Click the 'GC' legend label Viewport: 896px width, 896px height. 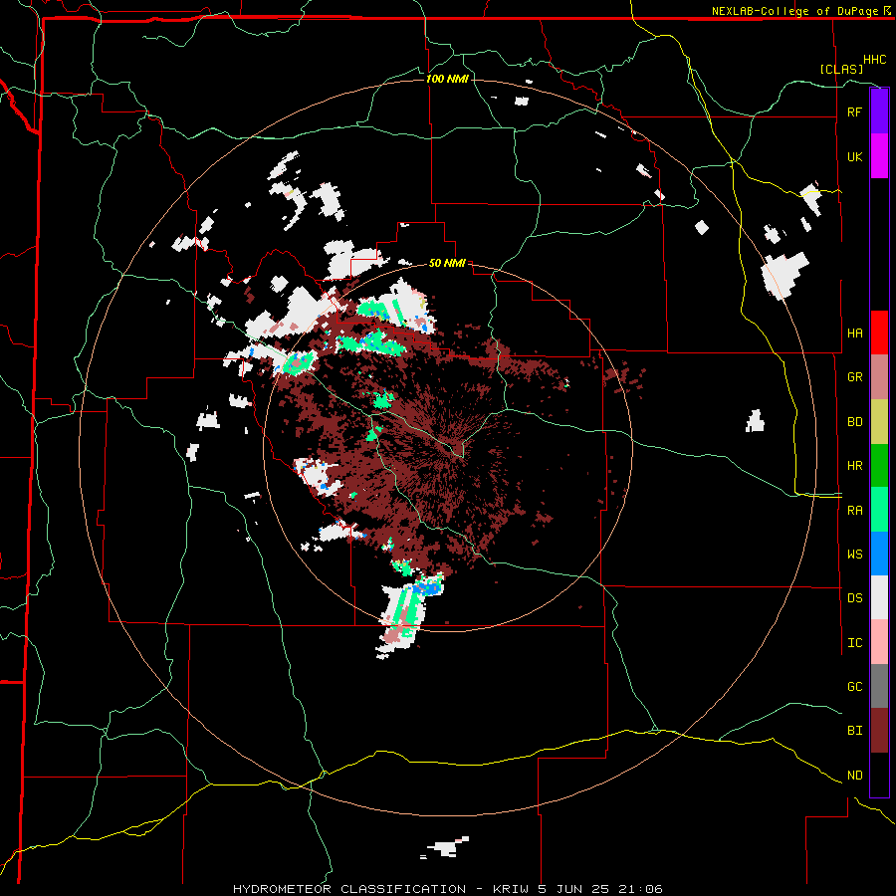(854, 687)
